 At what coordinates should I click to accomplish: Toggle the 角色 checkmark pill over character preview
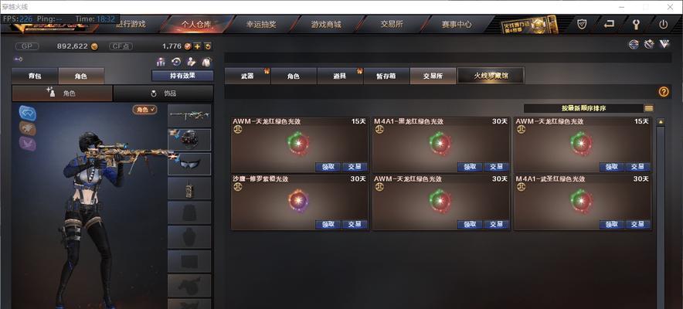pyautogui.click(x=144, y=110)
